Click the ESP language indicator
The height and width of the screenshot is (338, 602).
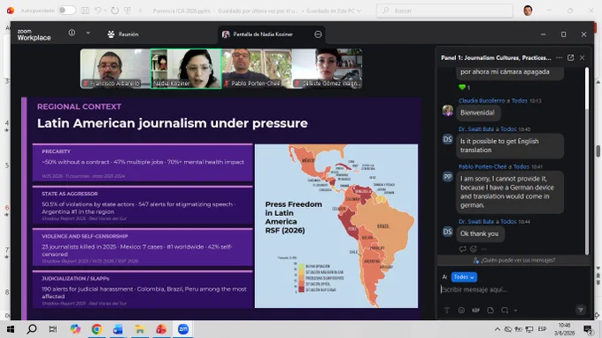(542, 329)
